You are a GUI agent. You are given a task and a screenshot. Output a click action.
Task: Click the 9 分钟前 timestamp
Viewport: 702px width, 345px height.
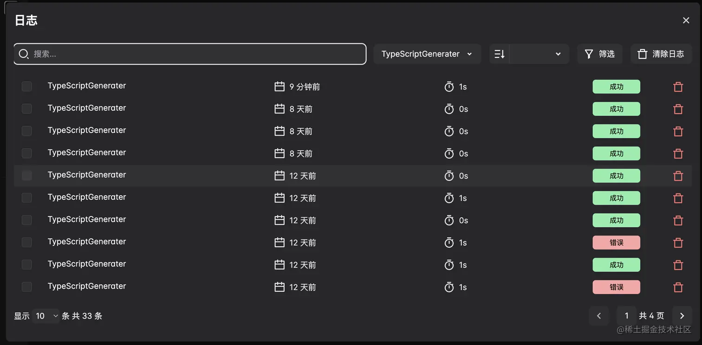click(x=305, y=87)
